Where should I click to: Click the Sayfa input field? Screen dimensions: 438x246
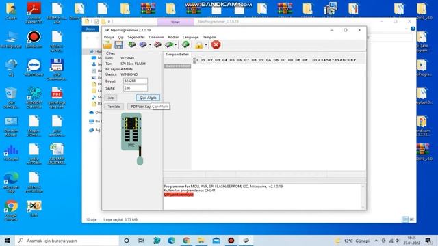point(136,88)
